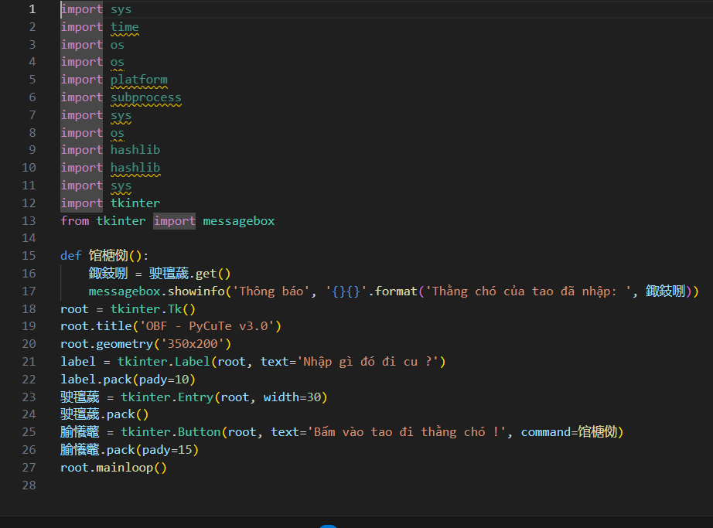Click 'width=30' on line 23

292,397
